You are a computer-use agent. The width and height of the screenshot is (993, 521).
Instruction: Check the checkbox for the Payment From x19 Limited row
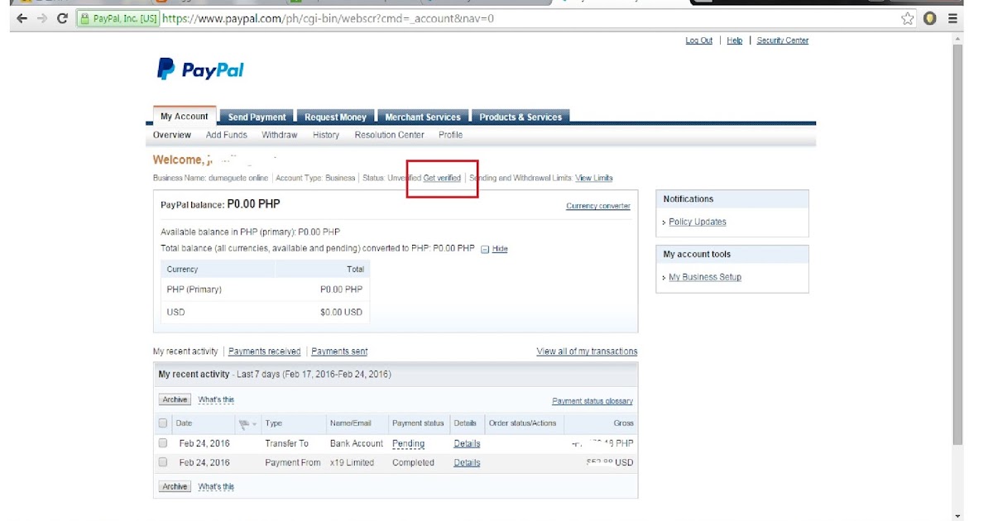[162, 462]
